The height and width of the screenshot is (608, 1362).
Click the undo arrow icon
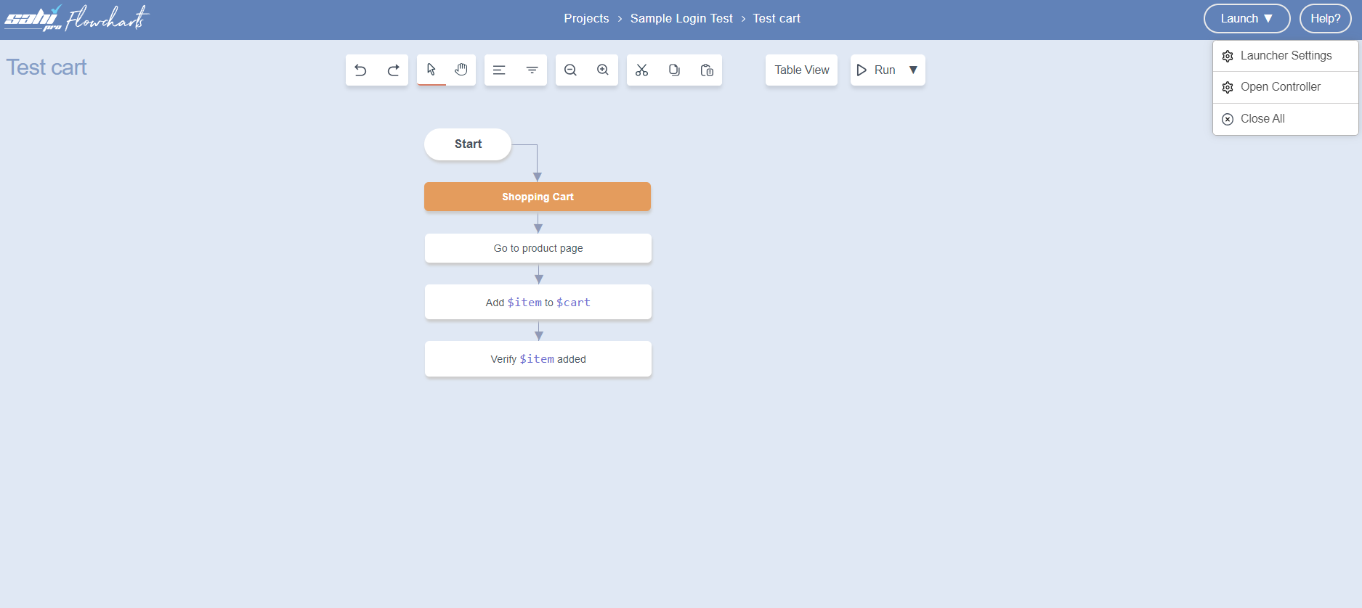pyautogui.click(x=360, y=70)
